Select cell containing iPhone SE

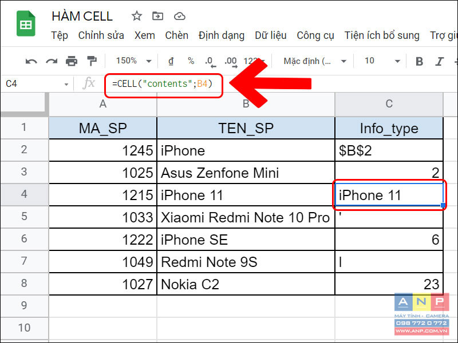point(246,240)
